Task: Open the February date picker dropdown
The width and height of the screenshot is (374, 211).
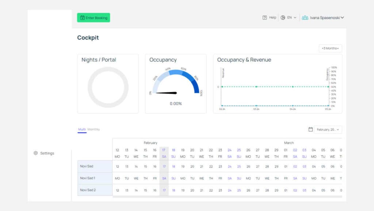Action: click(328, 130)
